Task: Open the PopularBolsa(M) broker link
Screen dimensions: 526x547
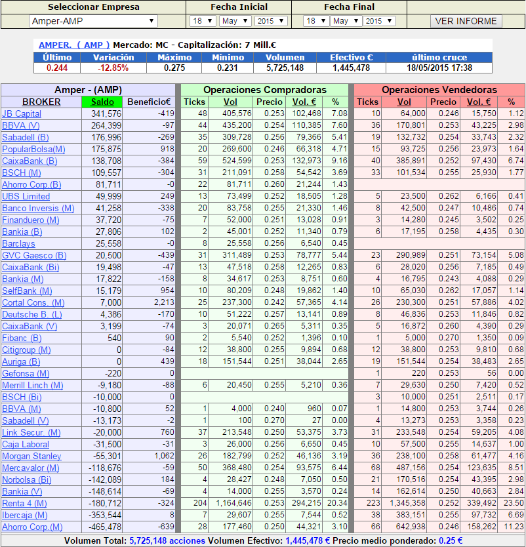Action: [33, 150]
